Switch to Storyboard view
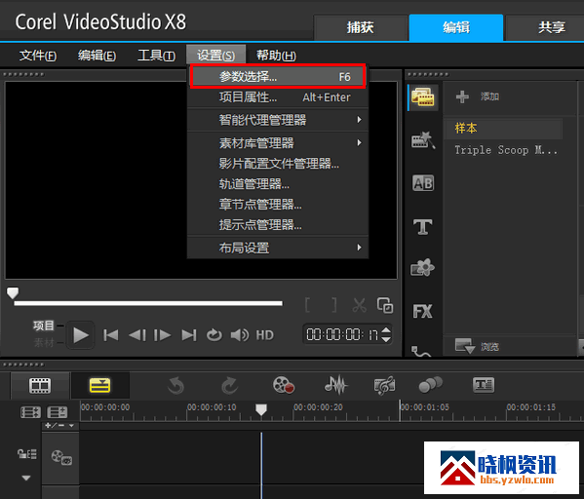 (x=40, y=386)
